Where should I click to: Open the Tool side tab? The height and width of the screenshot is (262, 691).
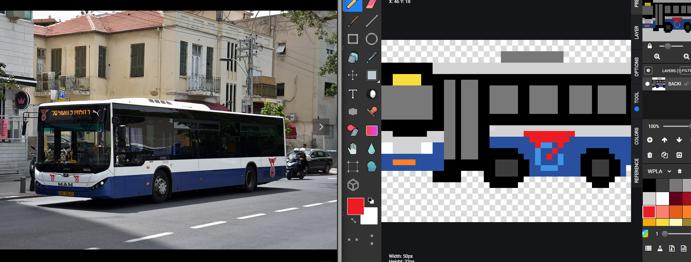(636, 101)
